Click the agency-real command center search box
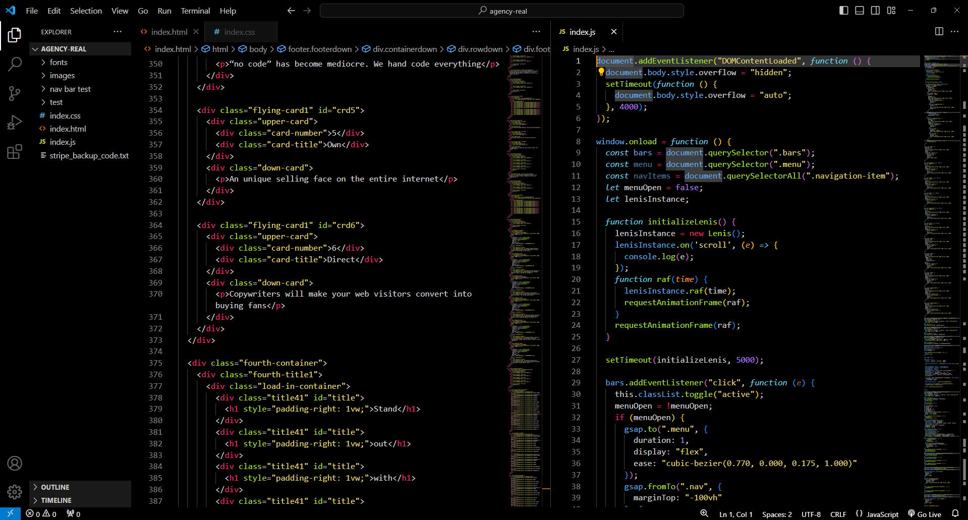This screenshot has width=968, height=520. coord(502,11)
